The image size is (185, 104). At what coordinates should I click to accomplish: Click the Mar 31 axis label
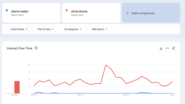coord(126,95)
